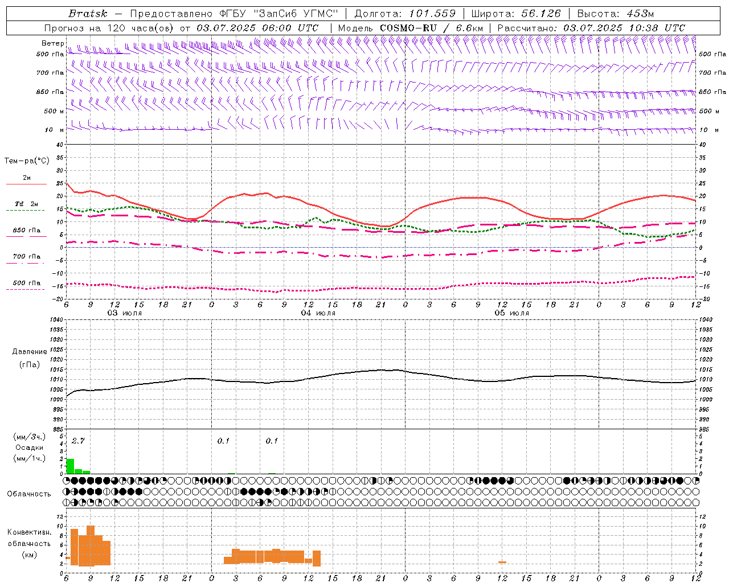Click the 10 м wind level label on left
This screenshot has width=729, height=583.
point(54,130)
